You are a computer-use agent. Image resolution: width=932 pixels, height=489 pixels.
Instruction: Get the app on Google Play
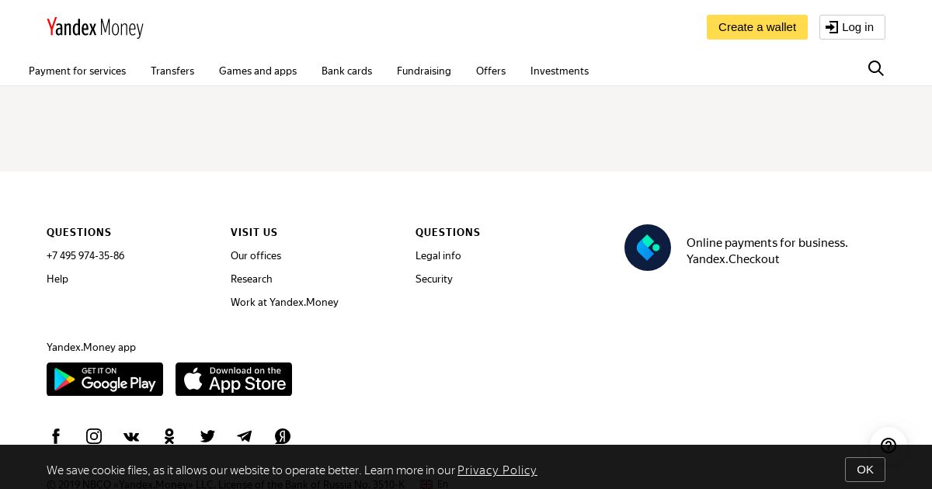105,379
